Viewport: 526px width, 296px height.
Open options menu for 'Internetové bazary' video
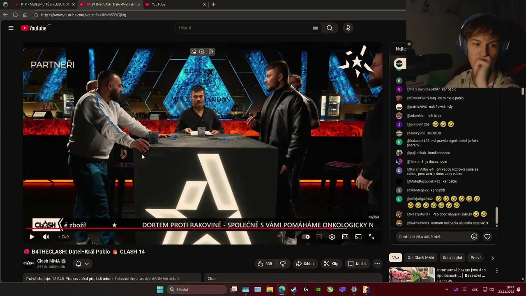[497, 271]
